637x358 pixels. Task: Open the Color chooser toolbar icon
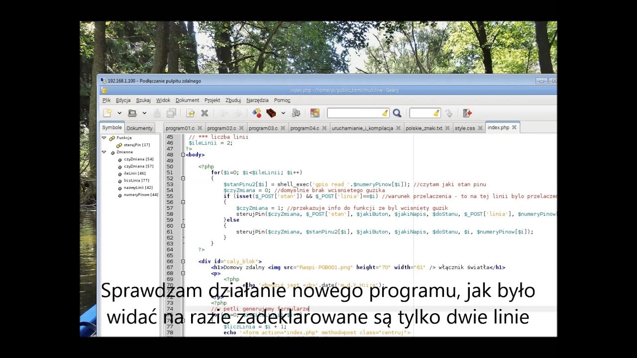pos(315,113)
